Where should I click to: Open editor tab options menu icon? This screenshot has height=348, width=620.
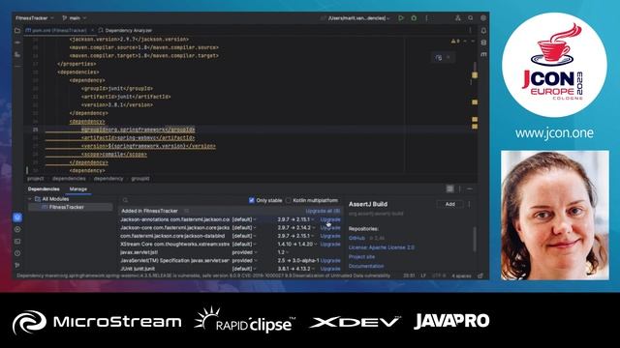pos(470,30)
